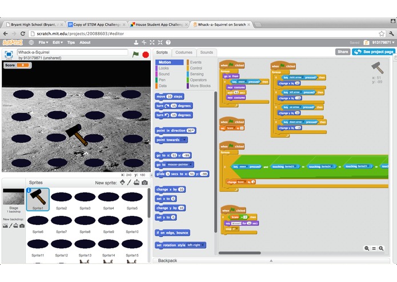Collapse the stage with small arrow

coord(151,175)
